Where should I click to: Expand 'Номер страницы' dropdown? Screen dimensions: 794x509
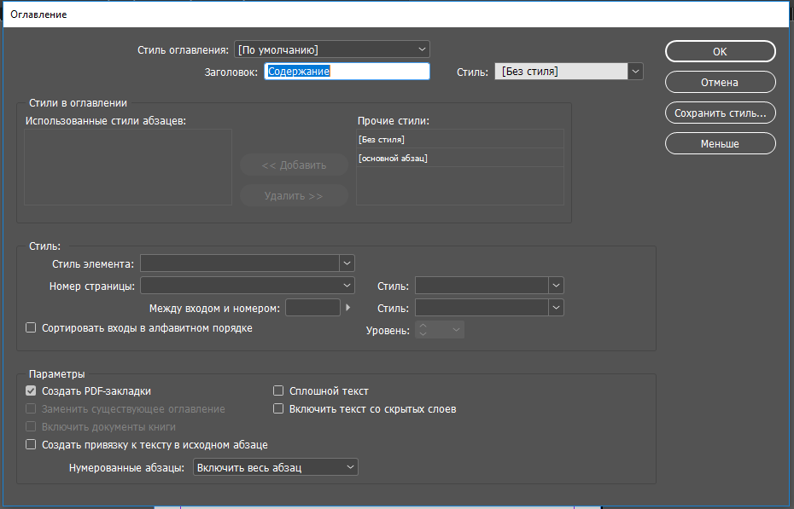coord(248,286)
